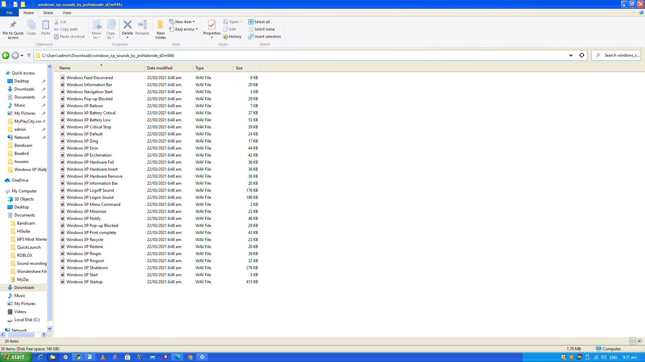Open the Customize Quick Access Toolbar dropdown
The width and height of the screenshot is (645, 362).
(29, 4)
